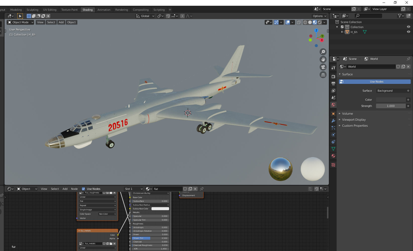The image size is (413, 251).
Task: Hide H_6h object with its eye icon
Action: [x=408, y=32]
